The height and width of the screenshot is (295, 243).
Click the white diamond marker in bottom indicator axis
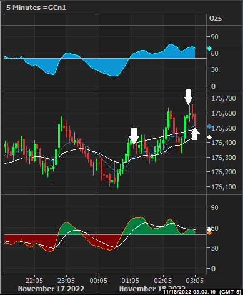(209, 230)
